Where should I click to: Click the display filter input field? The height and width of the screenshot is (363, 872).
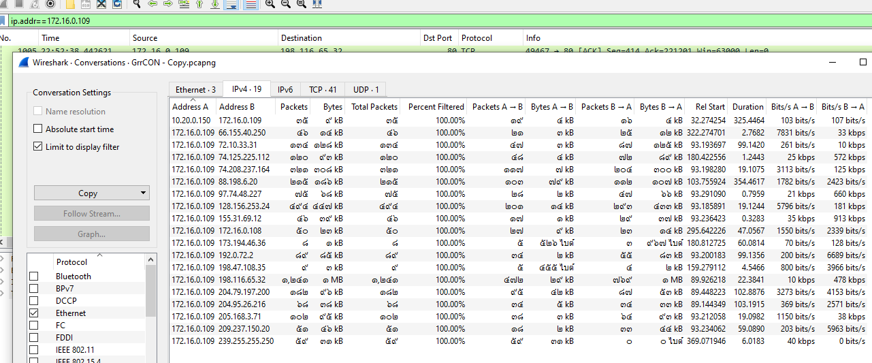coord(408,21)
